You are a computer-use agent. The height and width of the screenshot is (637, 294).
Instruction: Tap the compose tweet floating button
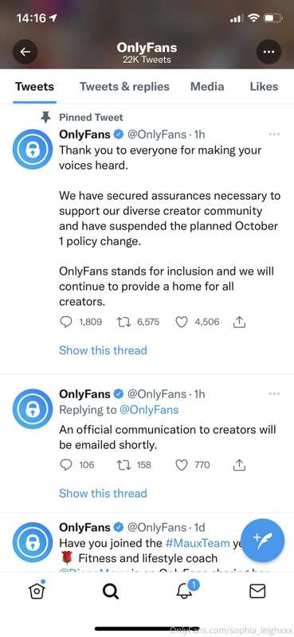pos(263,541)
